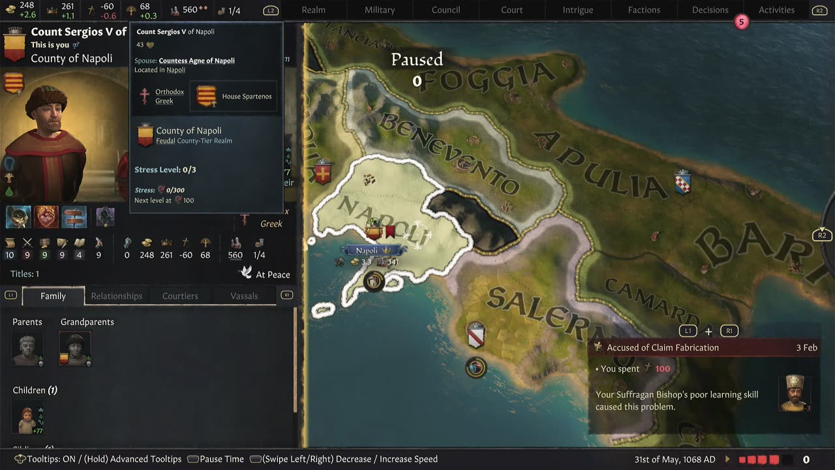Switch to the Relationships tab
Image resolution: width=835 pixels, height=470 pixels.
(x=116, y=296)
